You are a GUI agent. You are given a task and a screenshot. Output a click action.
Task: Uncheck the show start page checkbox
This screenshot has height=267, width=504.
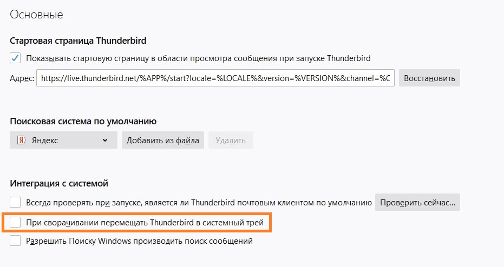pos(15,58)
